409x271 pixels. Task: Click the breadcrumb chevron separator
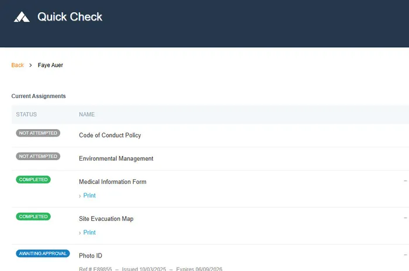tap(31, 65)
